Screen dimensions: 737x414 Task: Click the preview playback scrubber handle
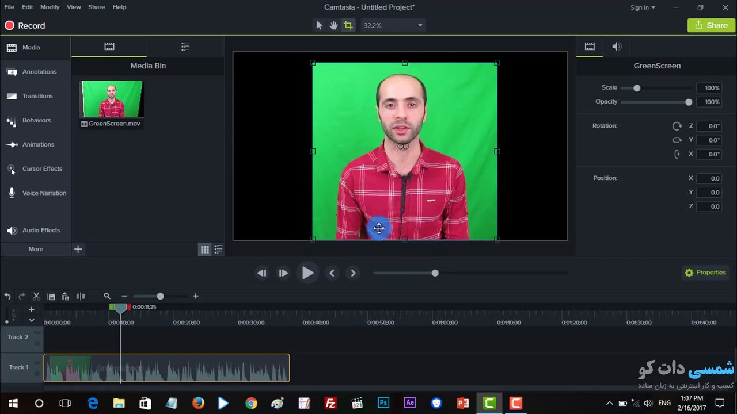[435, 273]
